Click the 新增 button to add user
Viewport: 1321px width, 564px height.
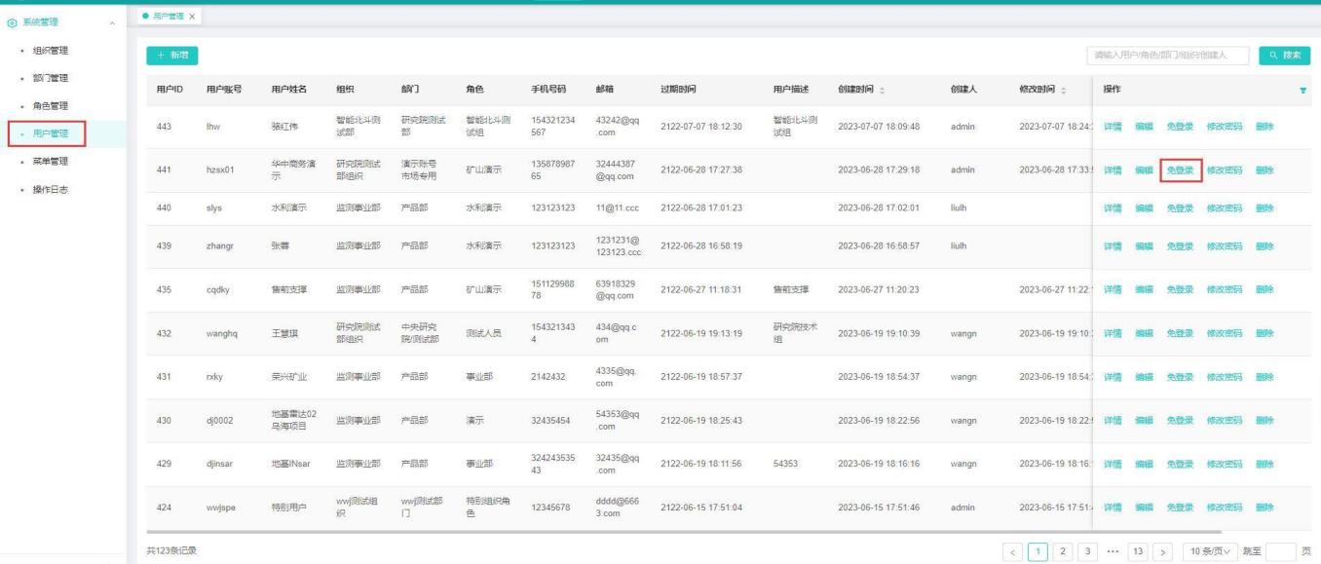172,56
